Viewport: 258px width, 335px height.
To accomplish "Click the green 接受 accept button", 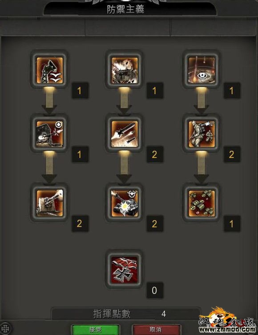I will (95, 329).
